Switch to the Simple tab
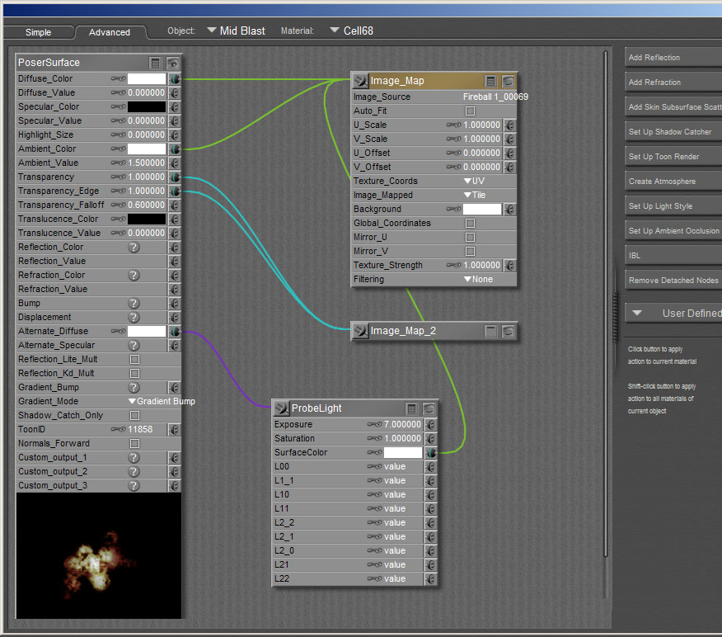Screen dimensions: 722x637 [38, 32]
